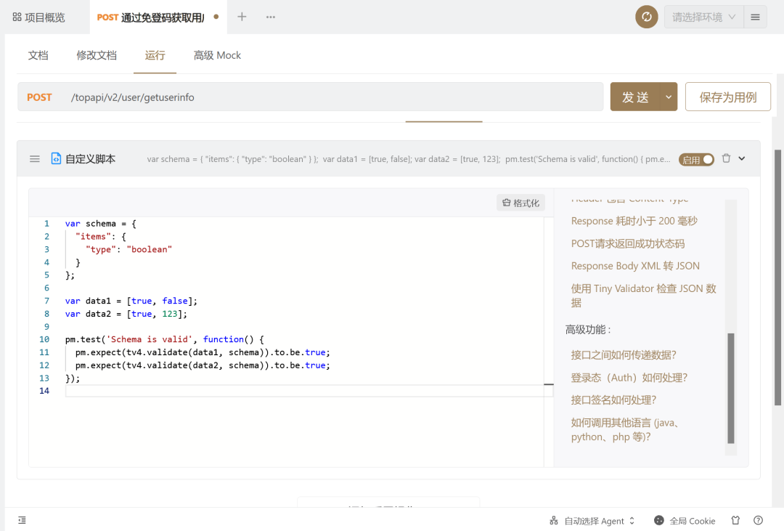Viewport: 784px width, 531px height.
Task: Click the drag handle icon beside 自定义脚本
Action: point(34,158)
